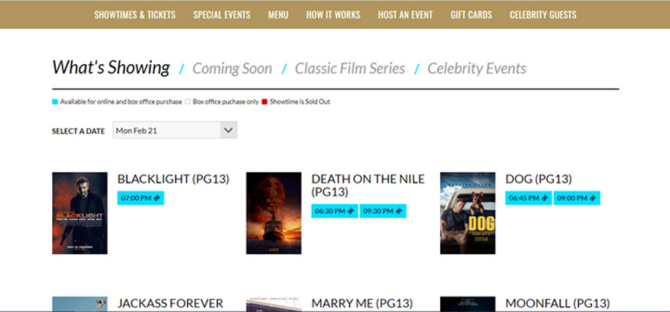Viewport: 670px width, 312px height.
Task: Click the Death on the Nile poster
Action: coord(274,213)
